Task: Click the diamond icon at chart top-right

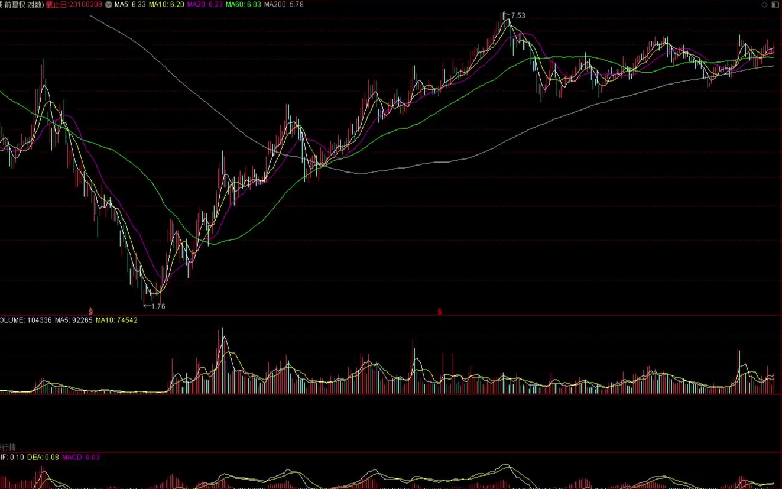Action: click(x=765, y=5)
